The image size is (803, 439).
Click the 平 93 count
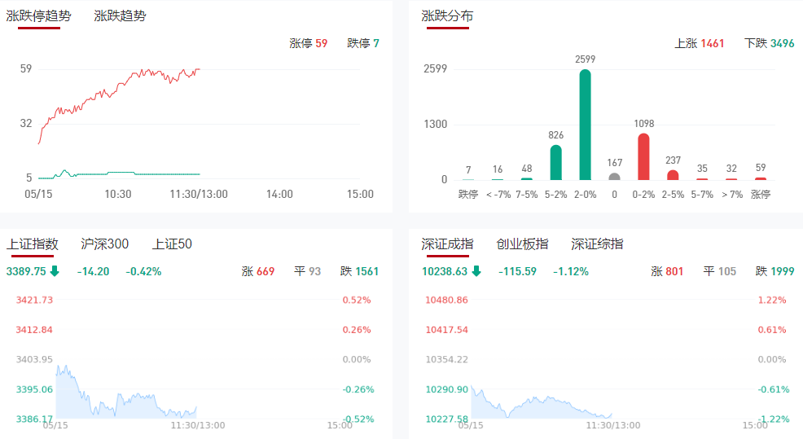click(x=307, y=271)
